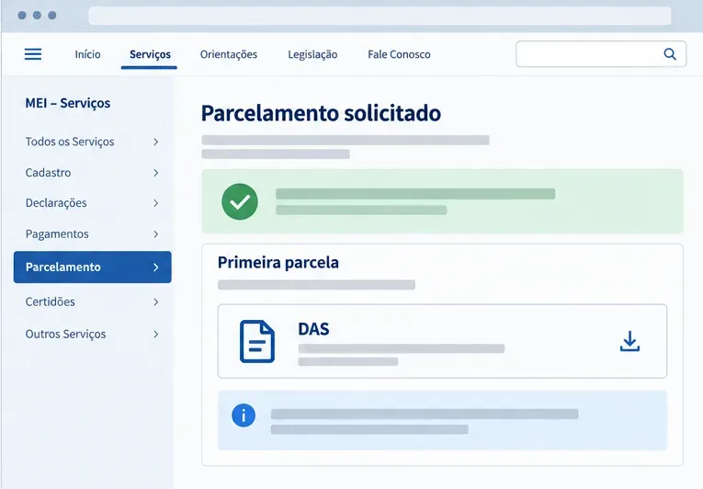Open the Legislação tab

coord(312,54)
